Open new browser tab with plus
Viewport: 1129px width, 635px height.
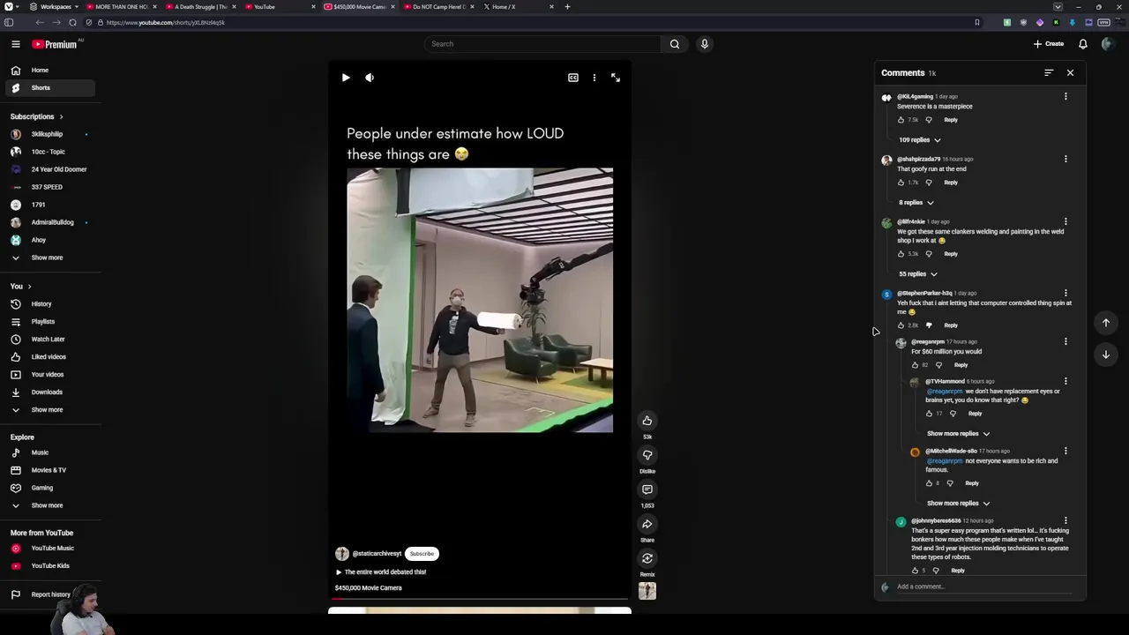point(567,7)
